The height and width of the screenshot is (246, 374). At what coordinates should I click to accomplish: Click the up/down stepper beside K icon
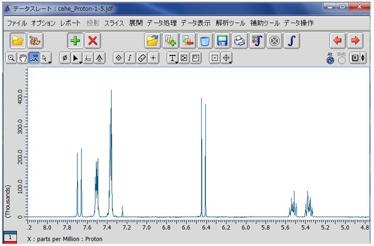point(363,59)
